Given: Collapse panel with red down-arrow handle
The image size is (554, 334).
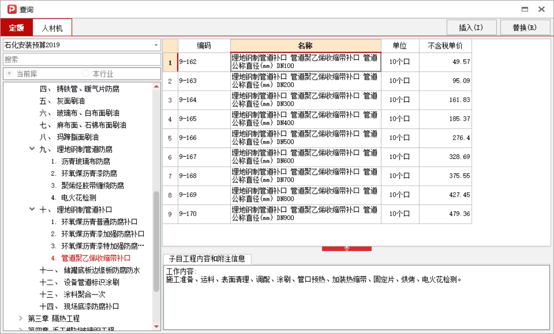Looking at the screenshot, I should point(347,249).
